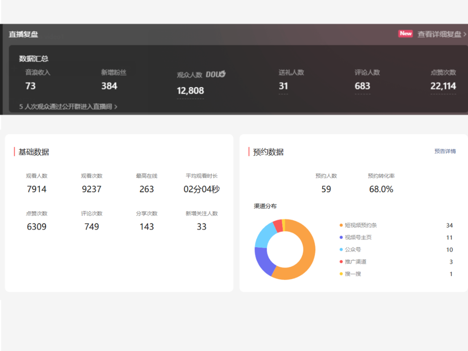The width and height of the screenshot is (468, 351).
Task: Click the 点赞次数 value 22,114
Action: point(443,86)
